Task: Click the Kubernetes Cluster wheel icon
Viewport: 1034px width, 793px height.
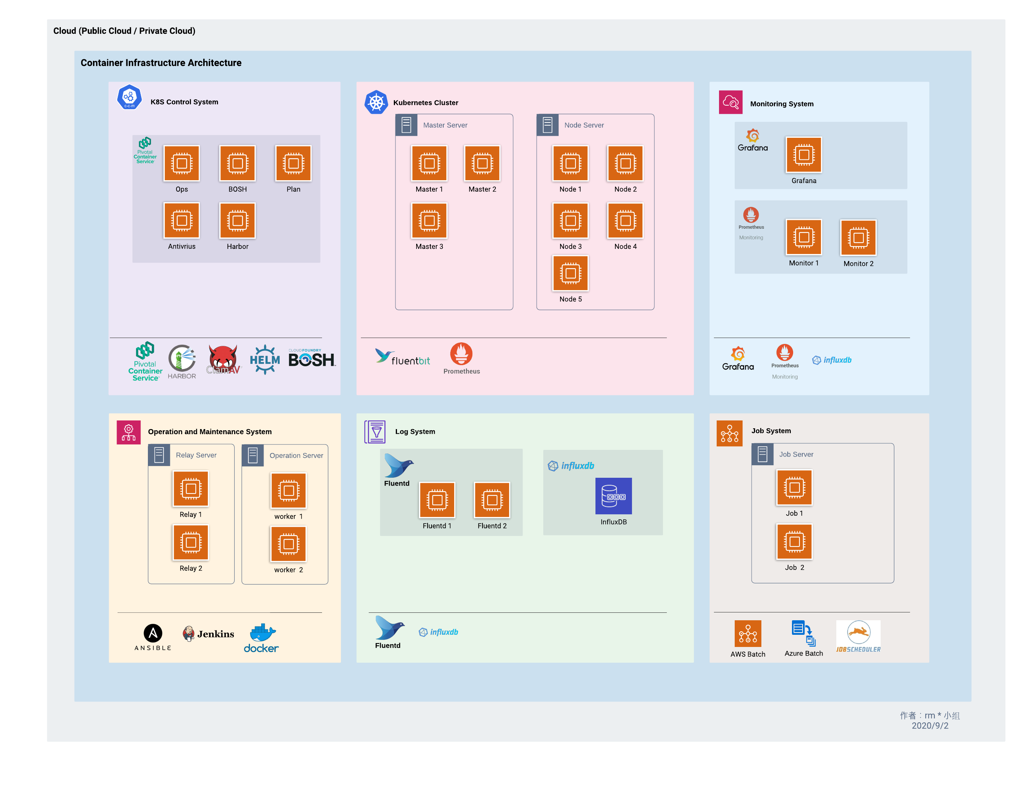Action: (x=376, y=102)
